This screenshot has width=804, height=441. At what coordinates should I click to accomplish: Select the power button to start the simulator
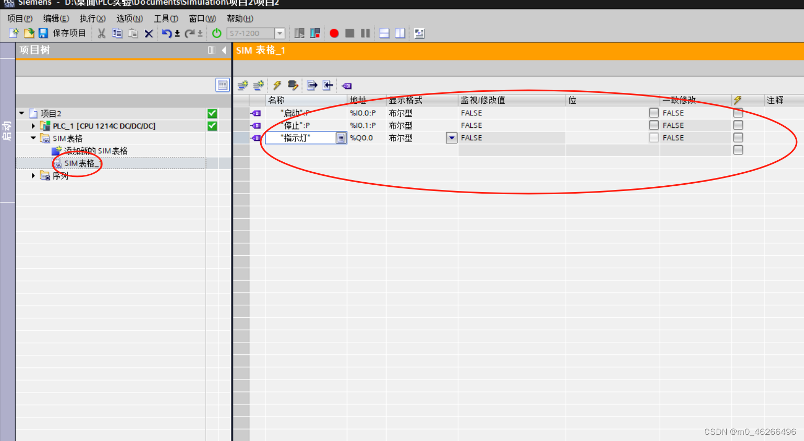point(216,33)
